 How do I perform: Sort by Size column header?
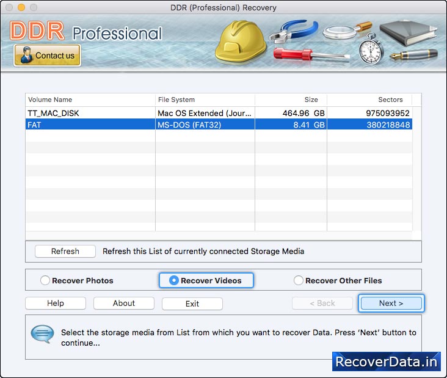coord(291,100)
